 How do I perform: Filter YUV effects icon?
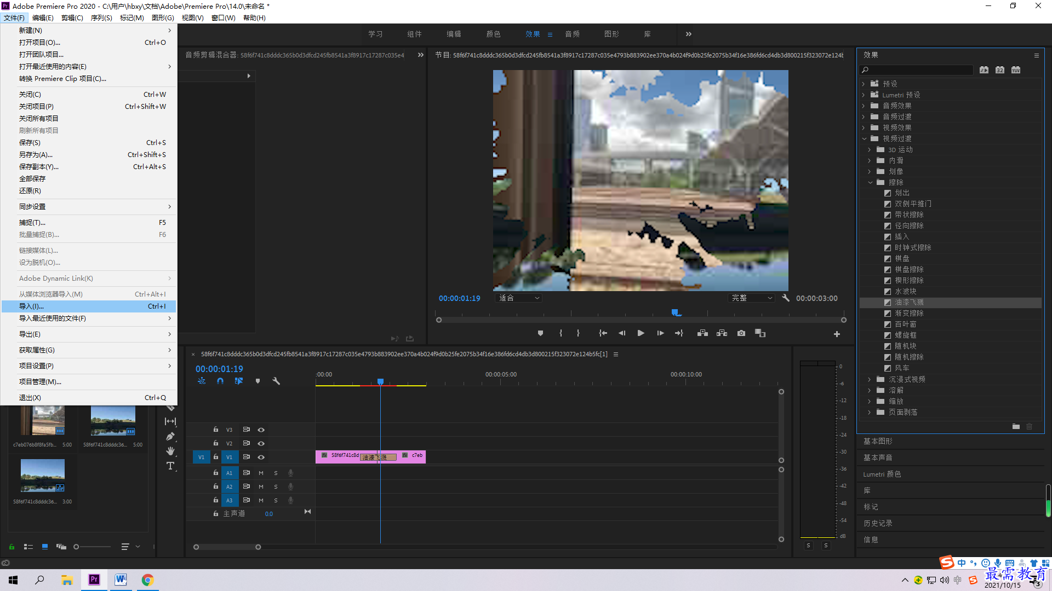[x=1016, y=70]
